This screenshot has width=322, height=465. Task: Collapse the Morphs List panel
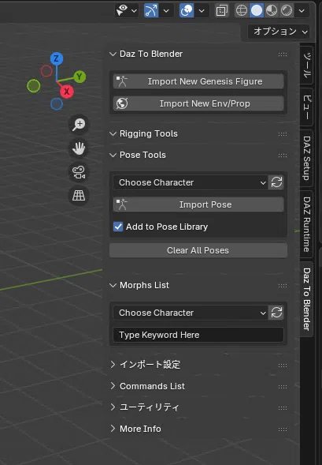[x=113, y=285]
